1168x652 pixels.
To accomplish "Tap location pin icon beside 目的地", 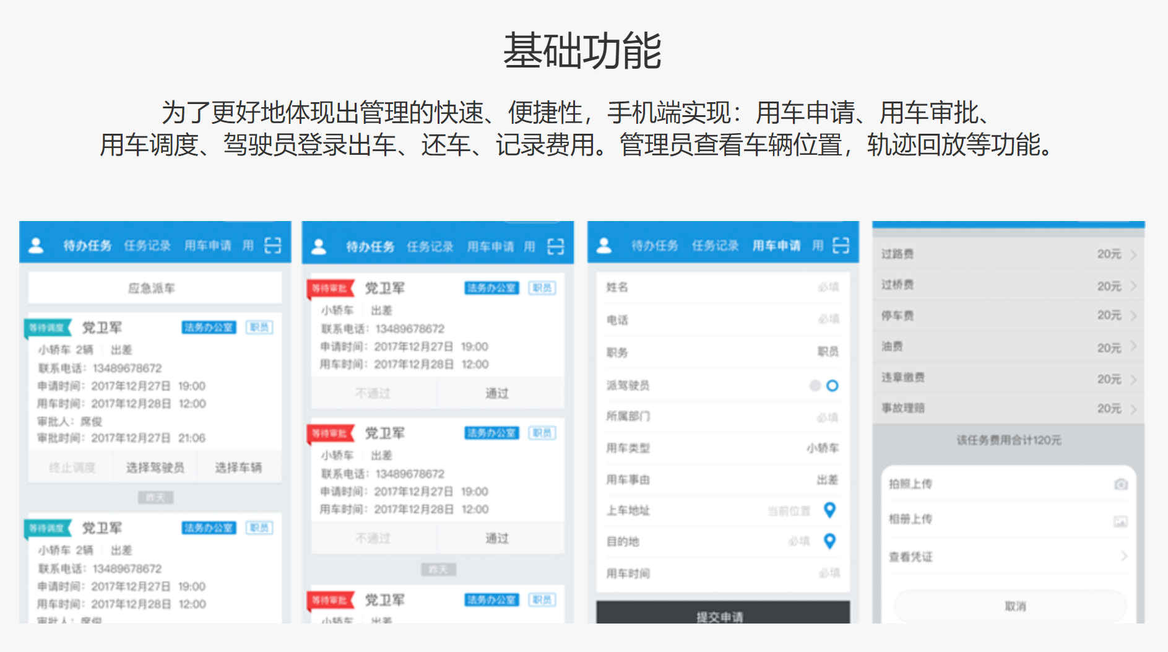I will click(x=829, y=541).
